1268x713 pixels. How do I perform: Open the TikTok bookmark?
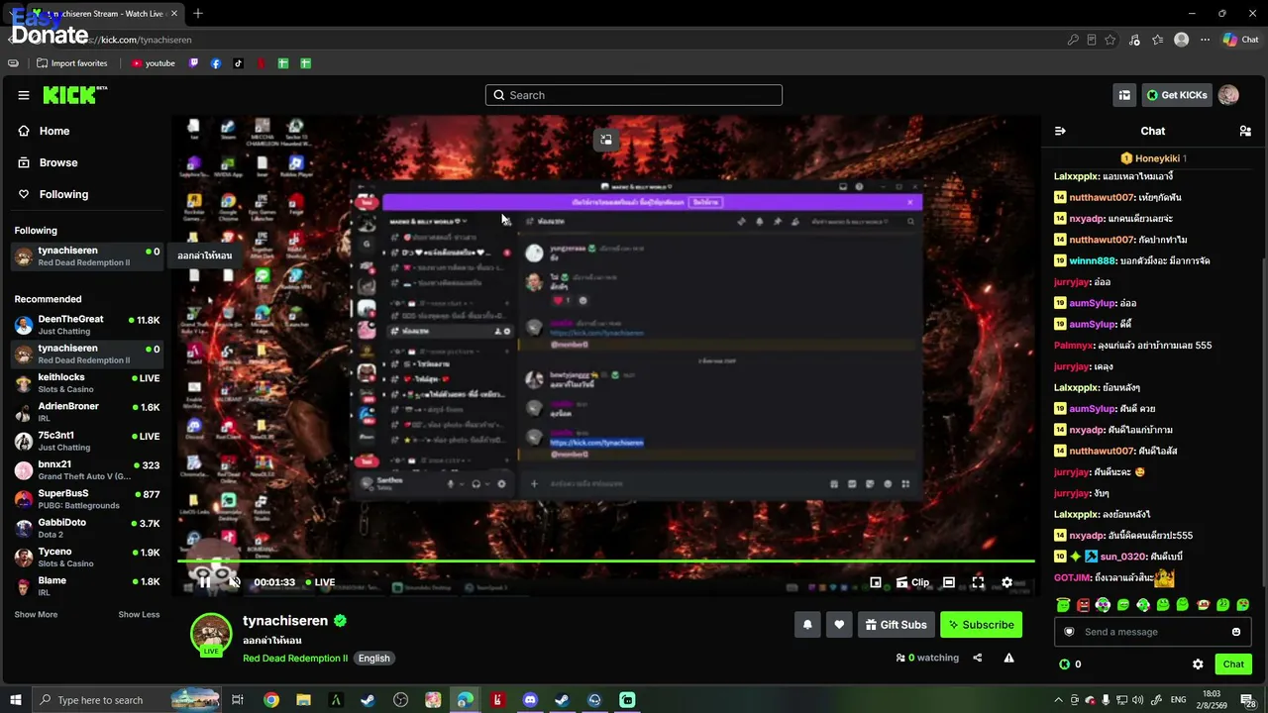point(239,63)
